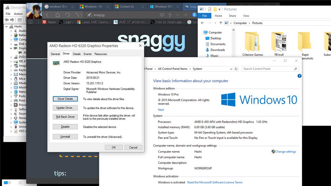Open Control Panel address bar dropdown
This screenshot has height=186, width=331.
click(231, 69)
